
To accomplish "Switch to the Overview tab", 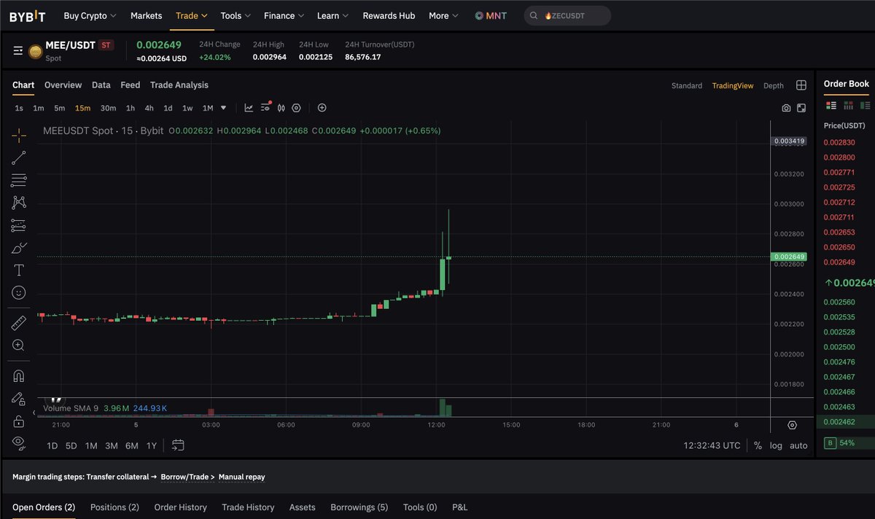I will (63, 85).
